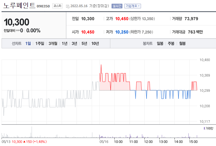Click the 하한가 7,250 text
The image size is (216, 146).
point(141,32)
